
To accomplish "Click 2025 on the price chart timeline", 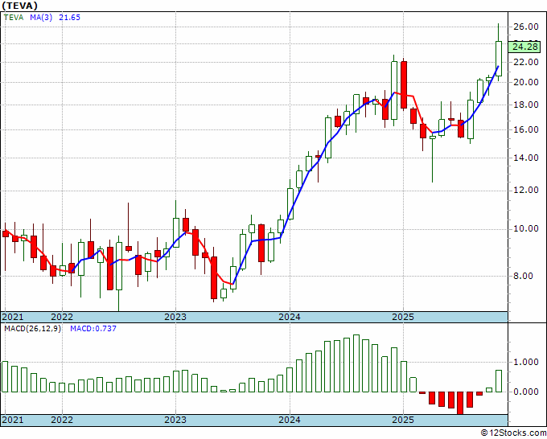I will (x=403, y=318).
